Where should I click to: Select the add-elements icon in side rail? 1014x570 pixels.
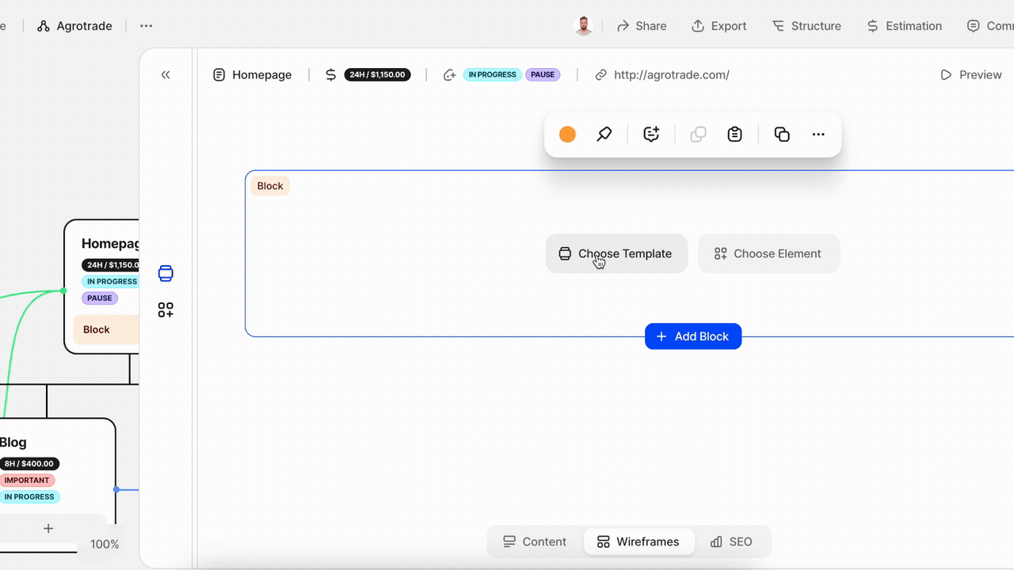(166, 310)
